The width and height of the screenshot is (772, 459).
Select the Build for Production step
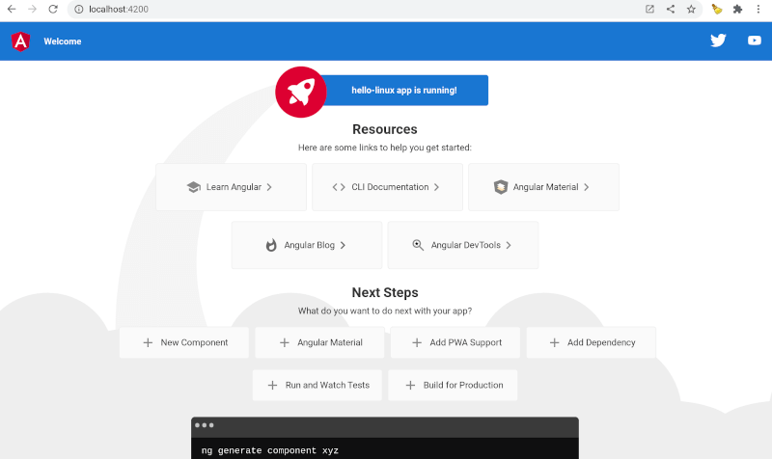pos(453,385)
